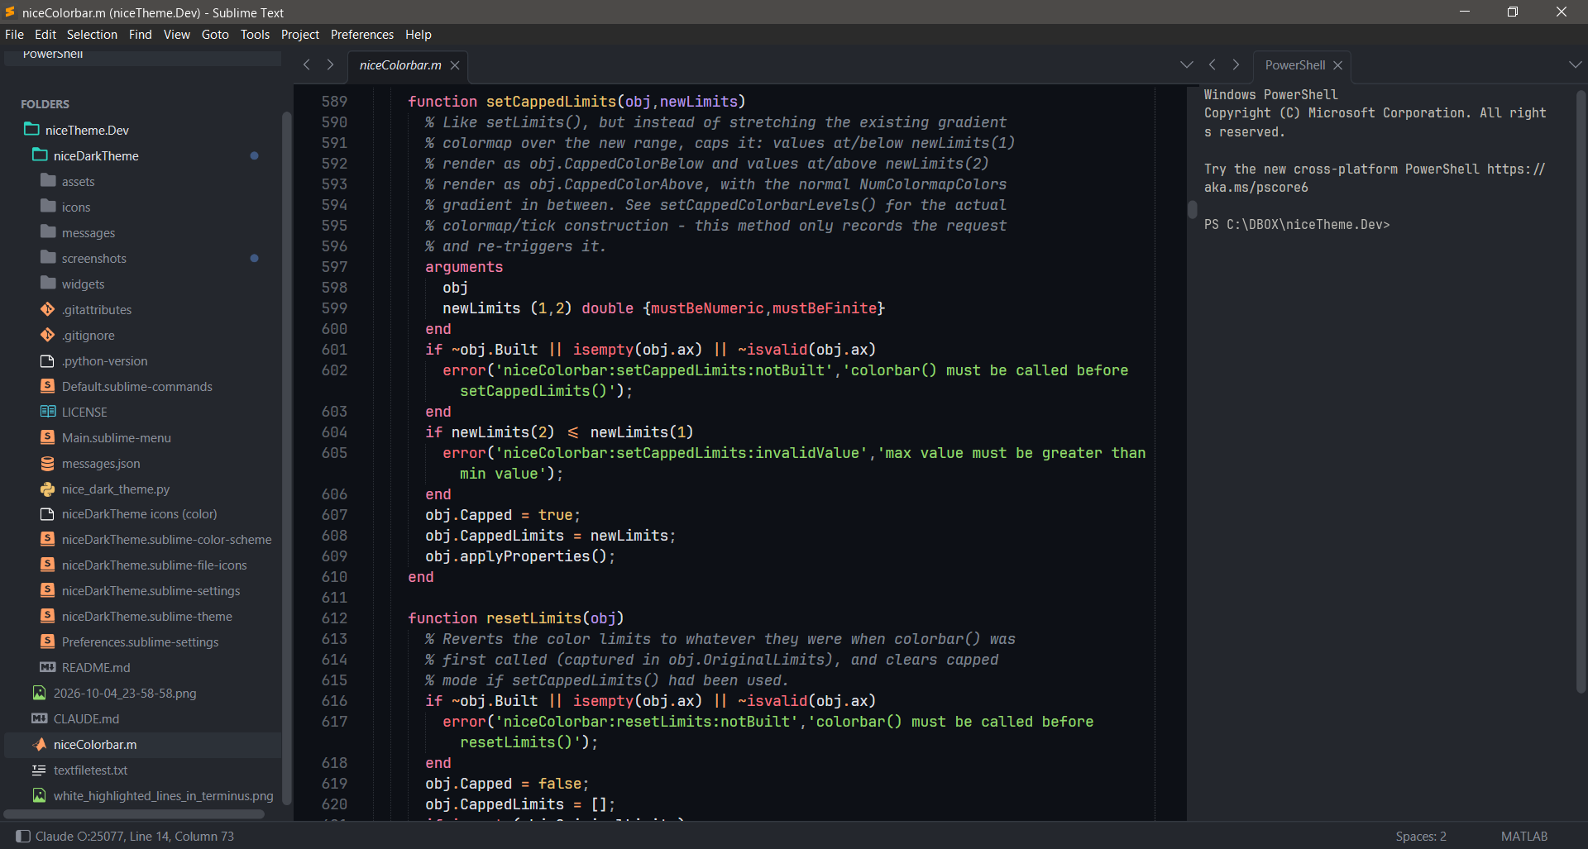The image size is (1588, 849).
Task: Toggle the sidebar icon in status bar
Action: coord(23,836)
